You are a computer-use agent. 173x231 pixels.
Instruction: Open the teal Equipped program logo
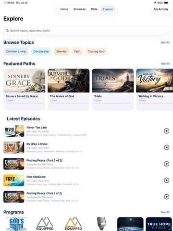pyautogui.click(x=45, y=224)
